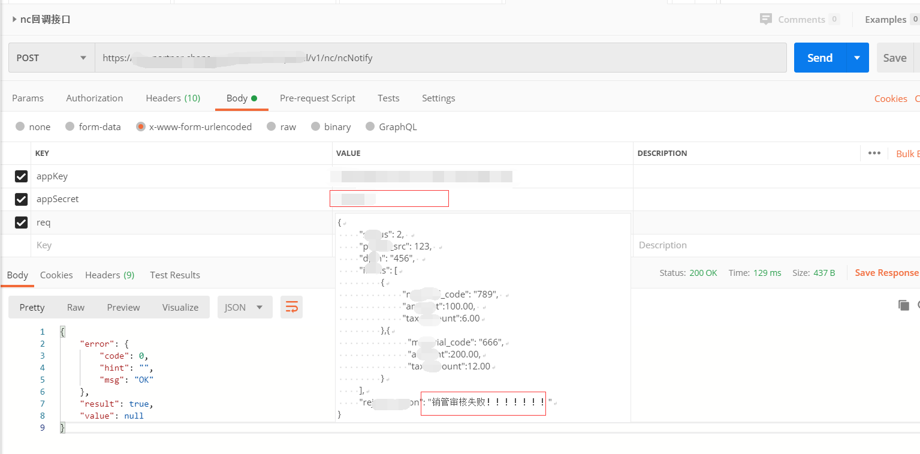Open the Comments panel icon
Screen dimensions: 920x454
click(x=765, y=19)
